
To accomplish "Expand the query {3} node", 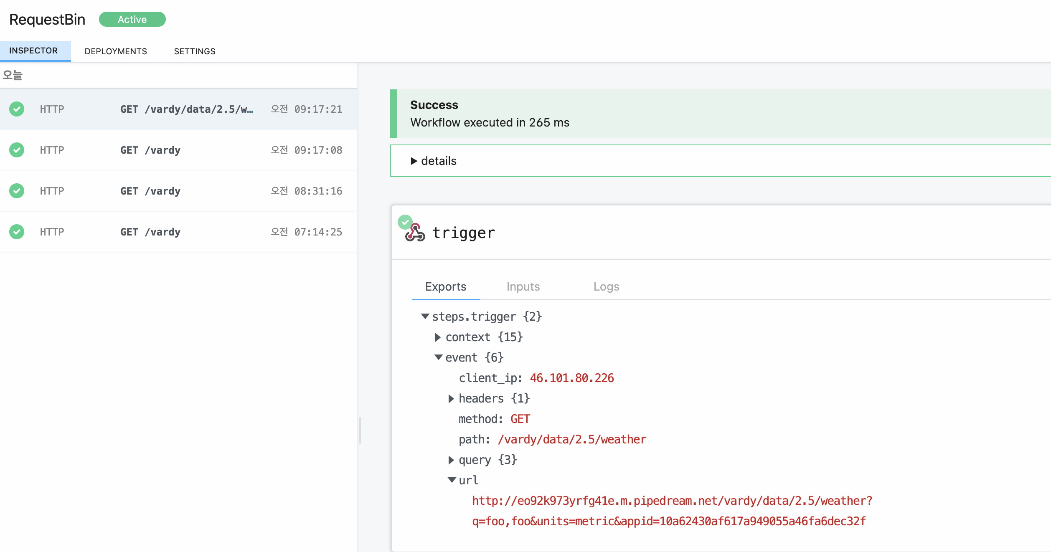I will coord(451,460).
